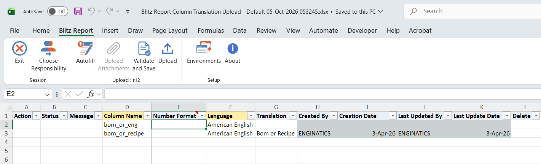Click into the formula bar field
The image size is (541, 164).
[322, 94]
